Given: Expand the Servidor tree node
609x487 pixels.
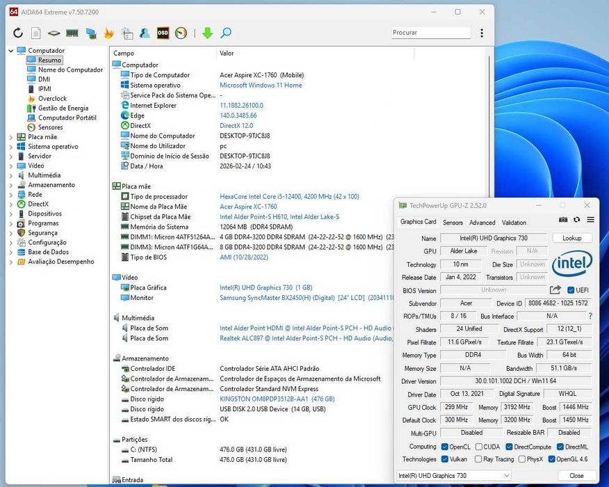Looking at the screenshot, I should pos(11,157).
